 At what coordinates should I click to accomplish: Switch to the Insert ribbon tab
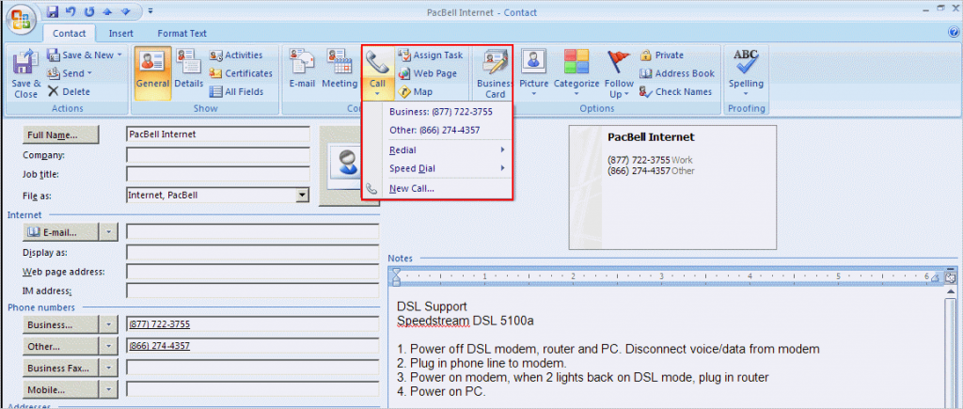pos(121,33)
